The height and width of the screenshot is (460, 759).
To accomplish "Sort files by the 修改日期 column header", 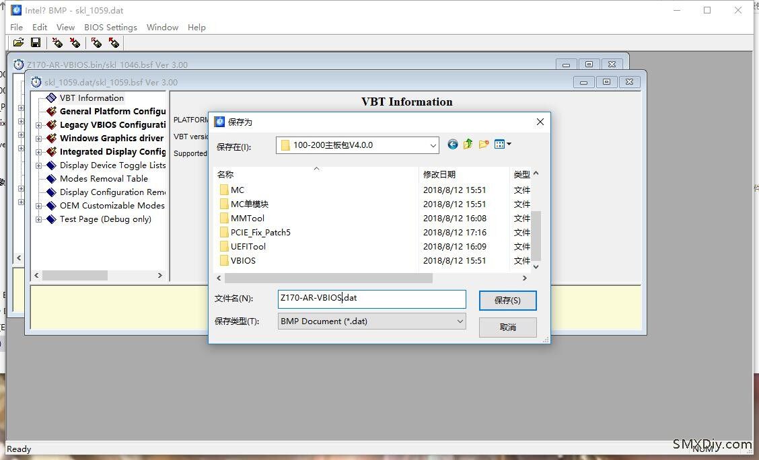I will point(465,174).
